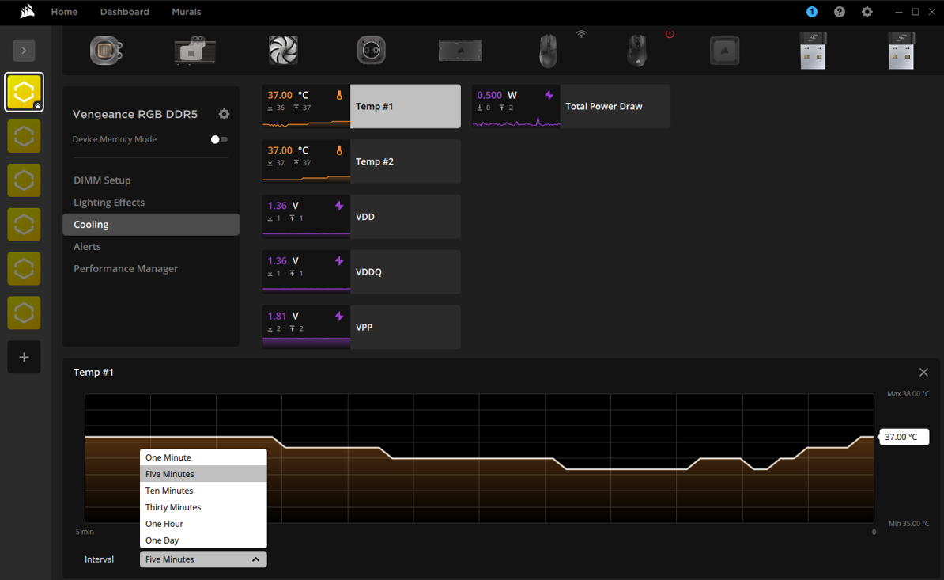Screen dimensions: 944x580
Task: Choose Thirty Minutes interval
Action: pos(203,507)
